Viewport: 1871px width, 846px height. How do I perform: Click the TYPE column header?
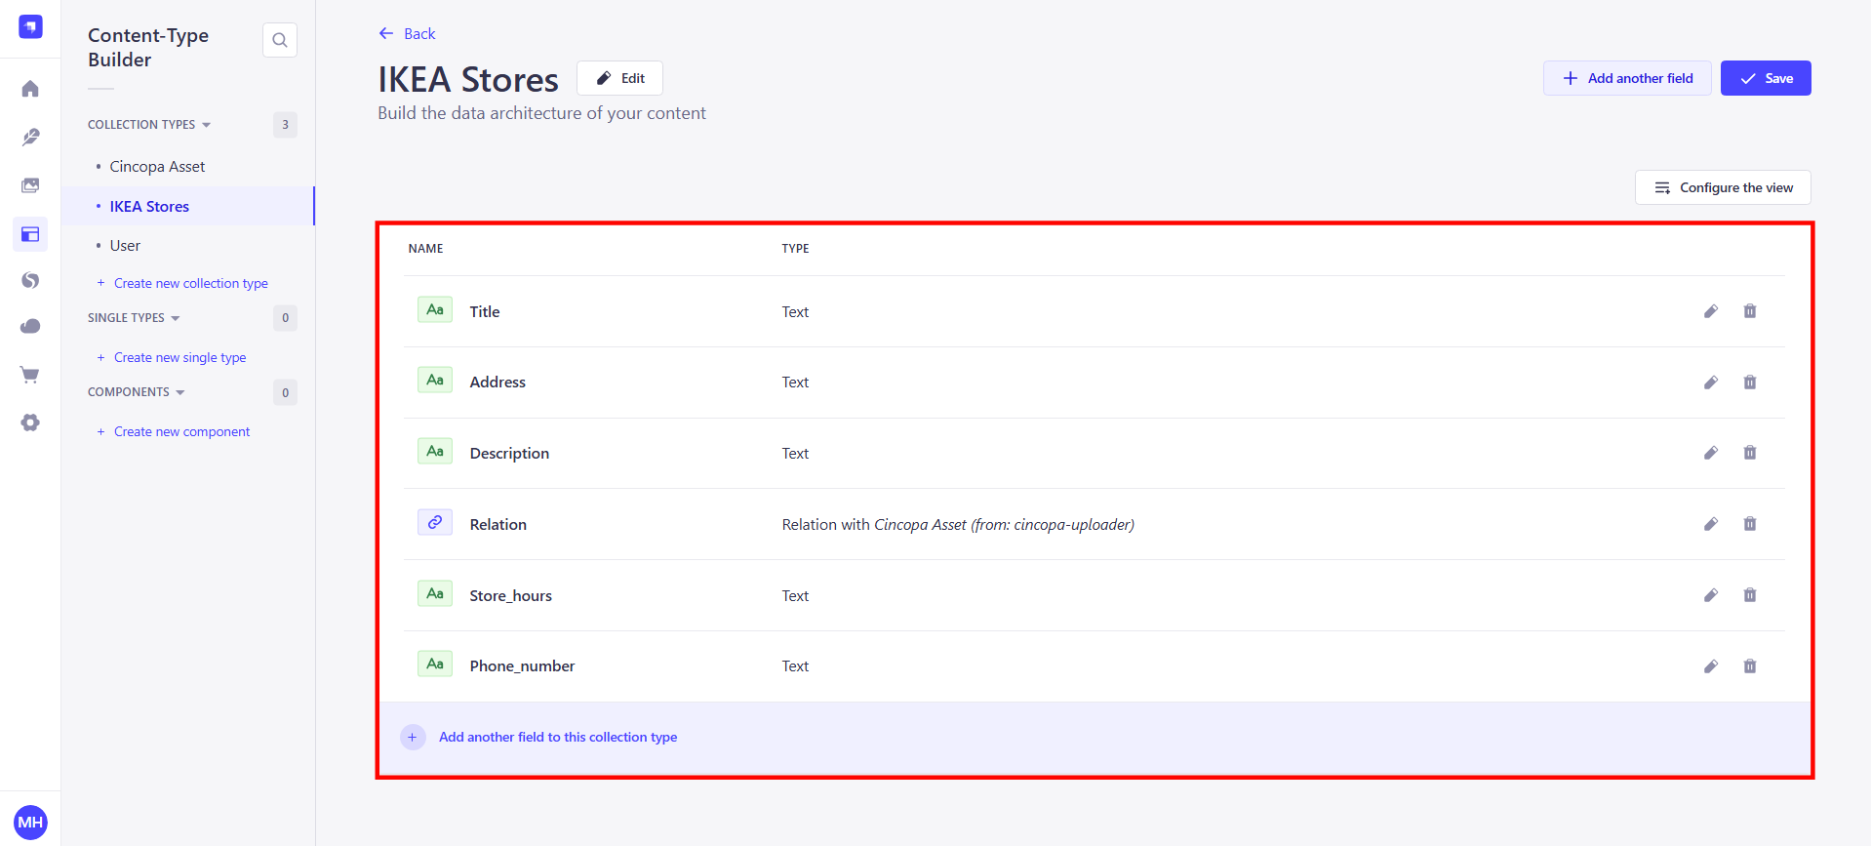point(795,249)
